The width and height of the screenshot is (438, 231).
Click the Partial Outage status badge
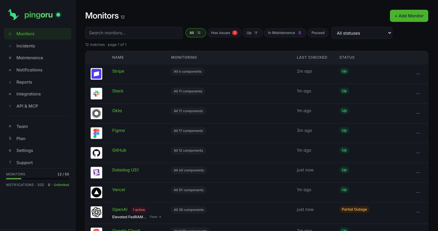[x=354, y=209]
